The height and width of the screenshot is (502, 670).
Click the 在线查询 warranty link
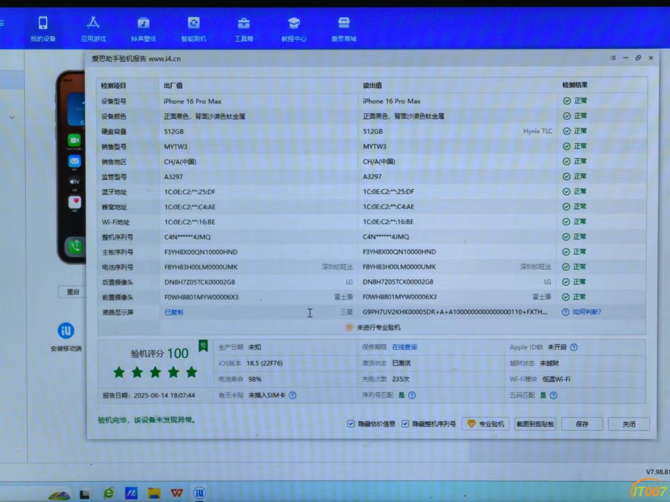point(404,347)
